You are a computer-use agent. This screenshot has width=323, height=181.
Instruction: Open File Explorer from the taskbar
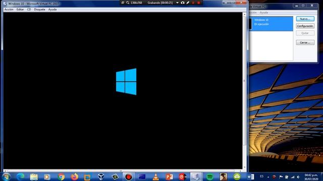(34, 176)
